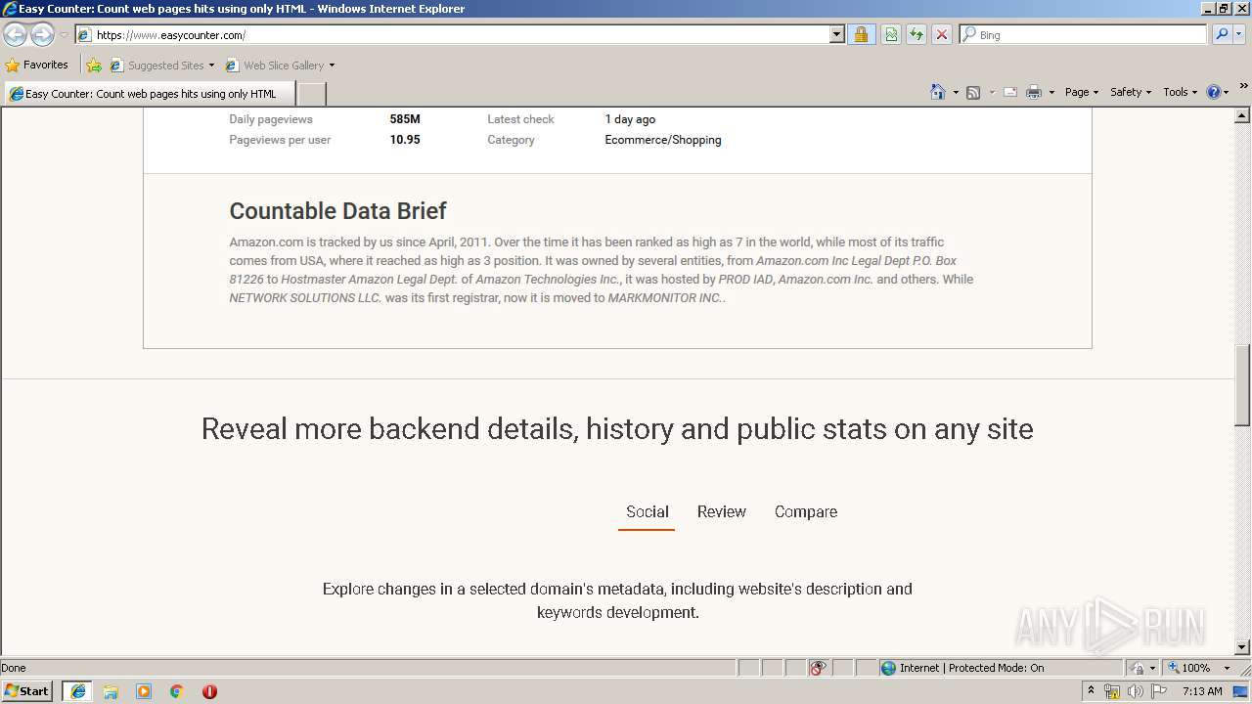This screenshot has width=1252, height=704.
Task: Open a new blank tab
Action: (311, 94)
